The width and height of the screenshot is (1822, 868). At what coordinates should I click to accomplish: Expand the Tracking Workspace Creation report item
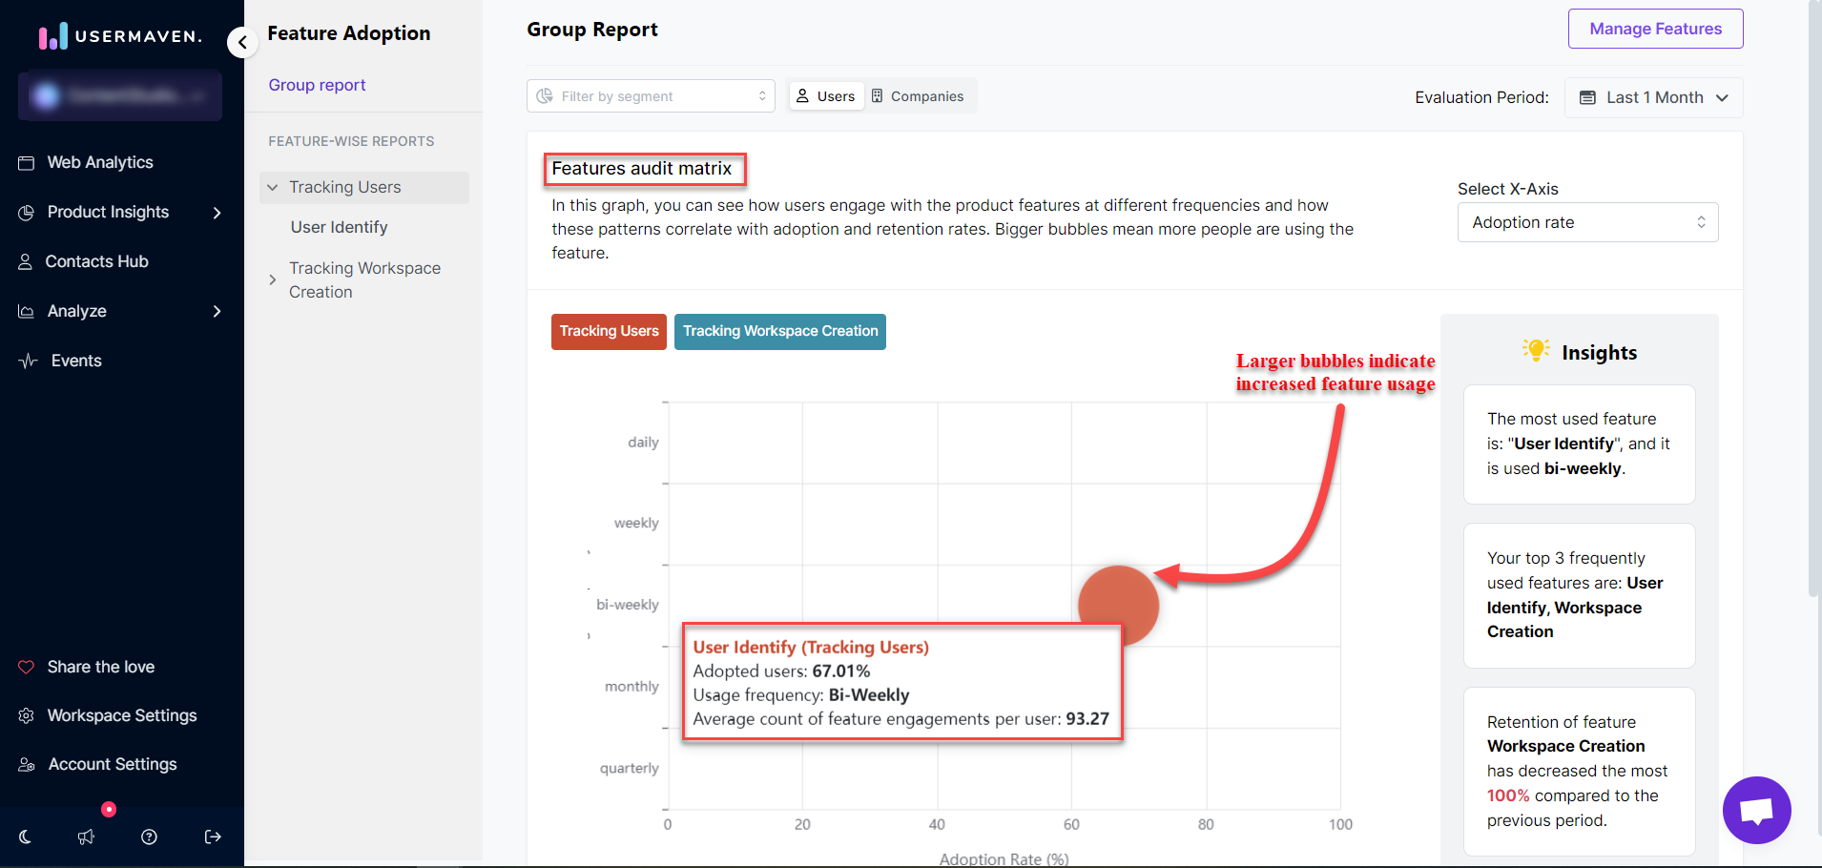click(x=274, y=279)
